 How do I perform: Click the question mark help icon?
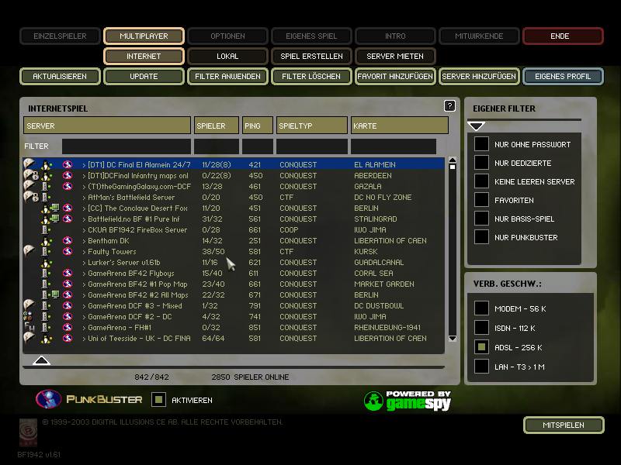pyautogui.click(x=449, y=106)
